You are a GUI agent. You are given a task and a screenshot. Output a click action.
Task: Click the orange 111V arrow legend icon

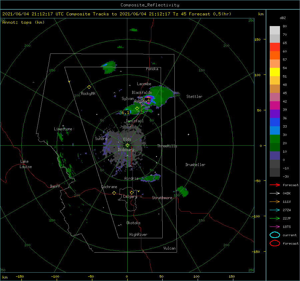pyautogui.click(x=275, y=201)
